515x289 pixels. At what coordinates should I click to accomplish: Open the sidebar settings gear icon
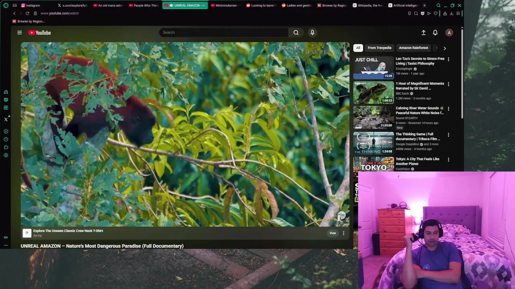click(6, 155)
